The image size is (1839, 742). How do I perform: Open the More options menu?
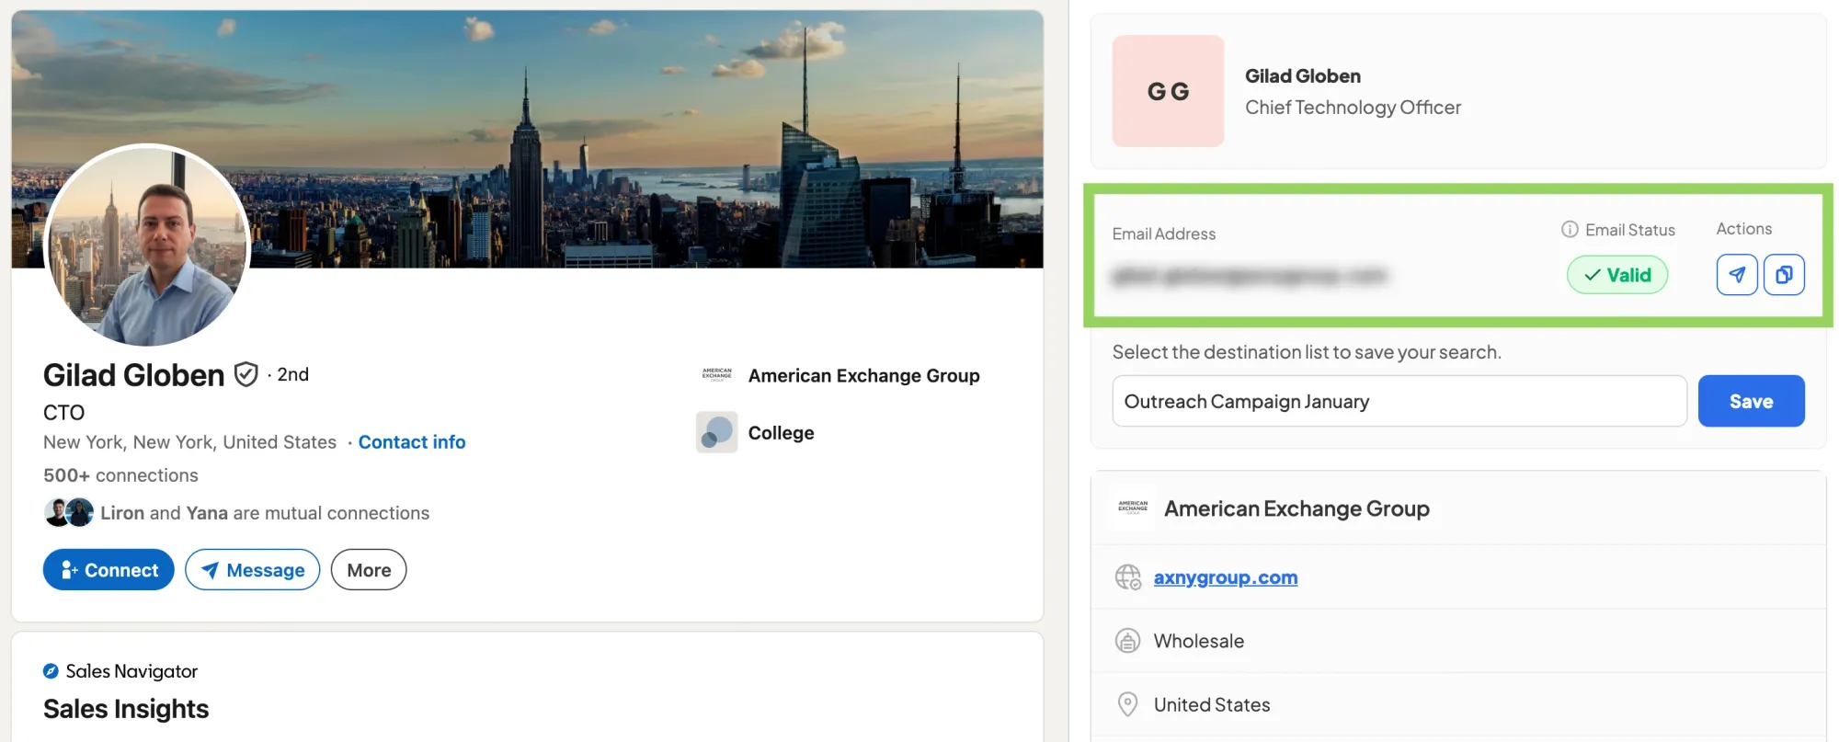(x=369, y=570)
